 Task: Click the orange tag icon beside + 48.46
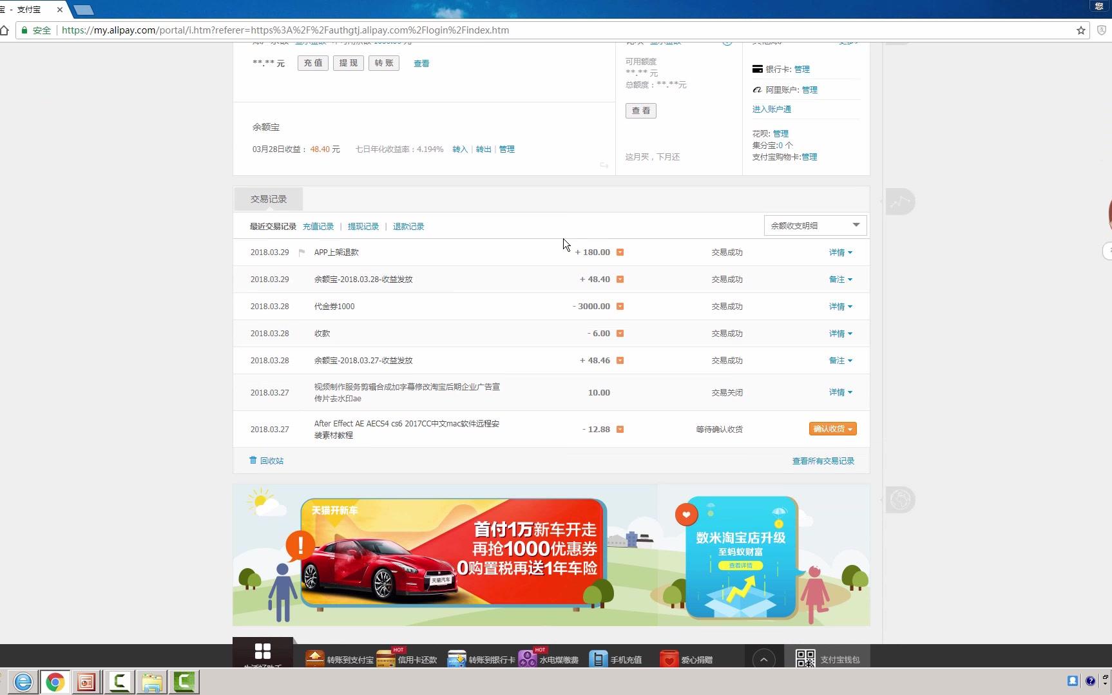click(x=620, y=361)
